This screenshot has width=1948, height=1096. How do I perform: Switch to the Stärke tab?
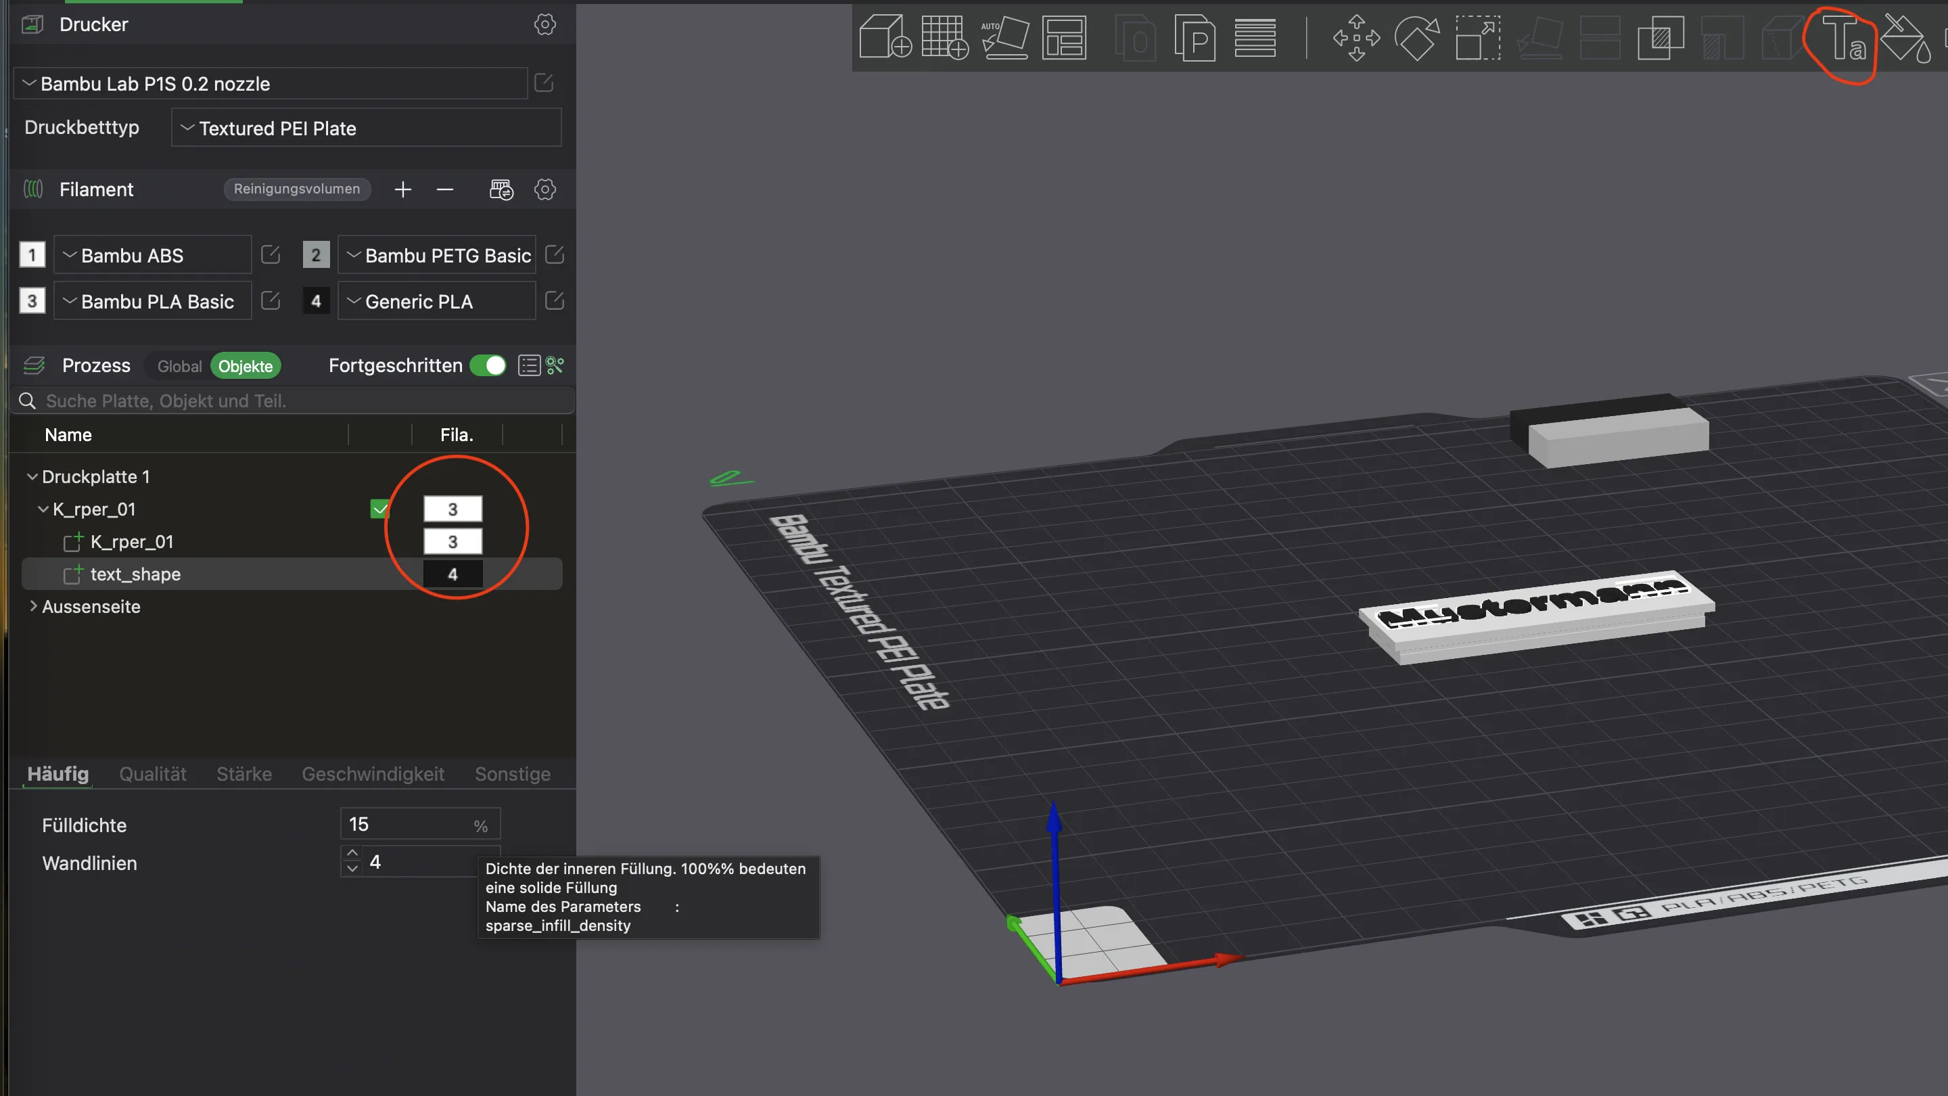coord(244,774)
